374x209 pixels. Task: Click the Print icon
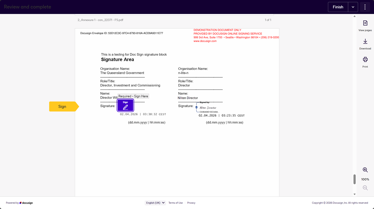(x=365, y=60)
